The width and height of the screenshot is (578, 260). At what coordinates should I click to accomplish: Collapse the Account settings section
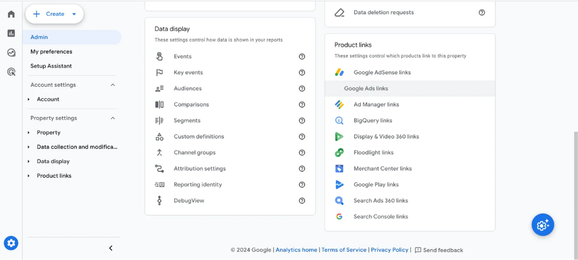pos(112,85)
